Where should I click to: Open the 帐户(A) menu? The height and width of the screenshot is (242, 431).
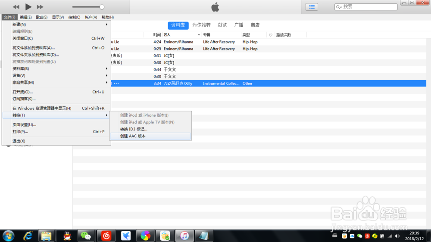91,17
